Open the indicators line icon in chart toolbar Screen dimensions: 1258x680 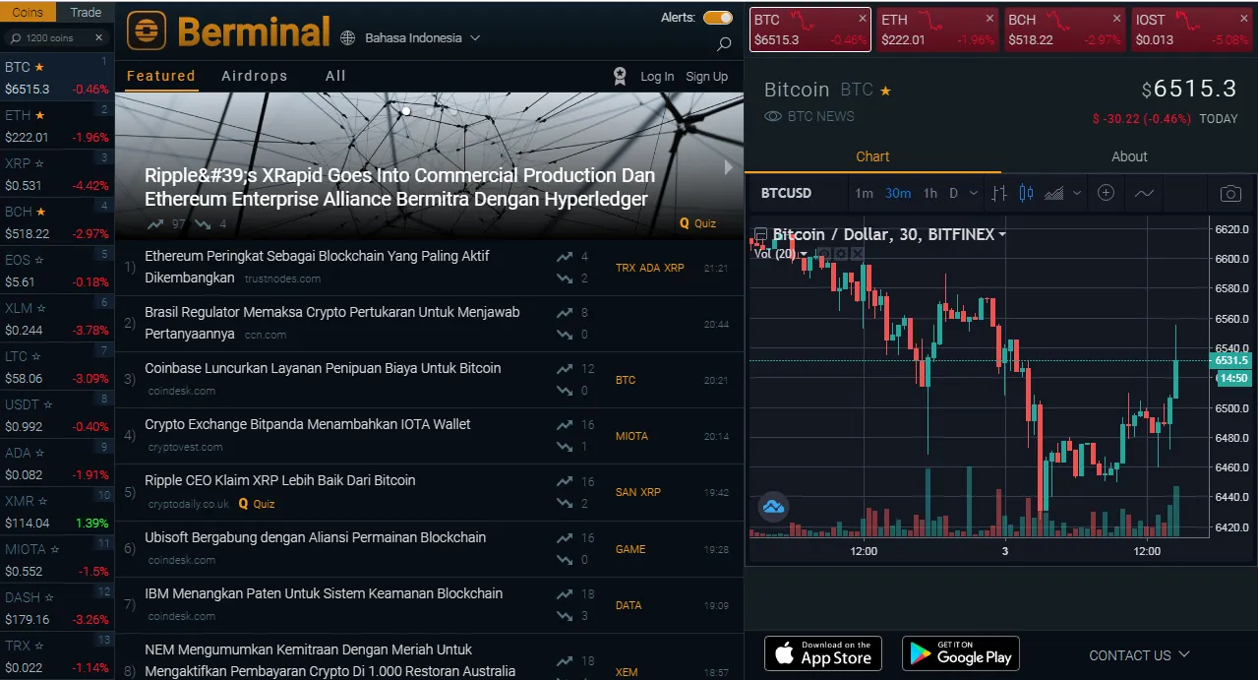[x=1144, y=193]
